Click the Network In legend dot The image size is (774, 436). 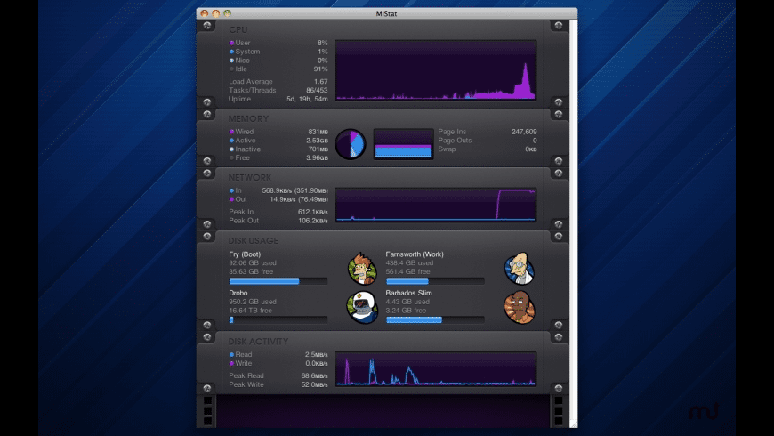[x=231, y=190]
